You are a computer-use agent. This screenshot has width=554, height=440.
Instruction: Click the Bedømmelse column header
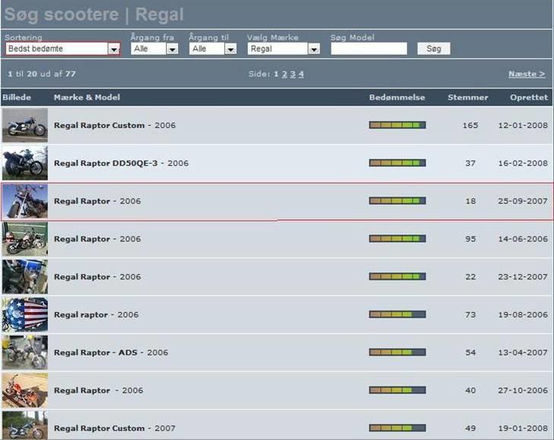coord(397,97)
